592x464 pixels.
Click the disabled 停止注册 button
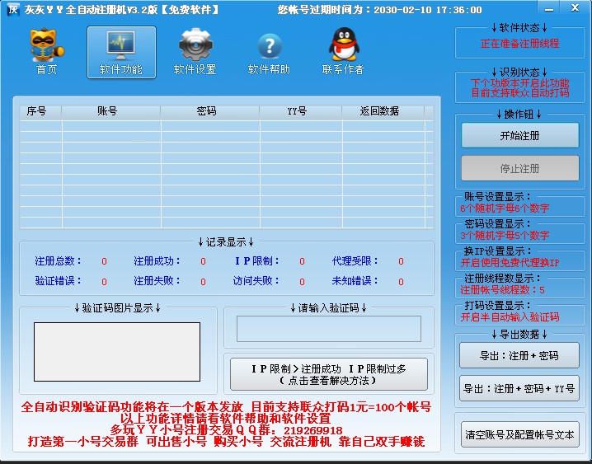click(519, 168)
